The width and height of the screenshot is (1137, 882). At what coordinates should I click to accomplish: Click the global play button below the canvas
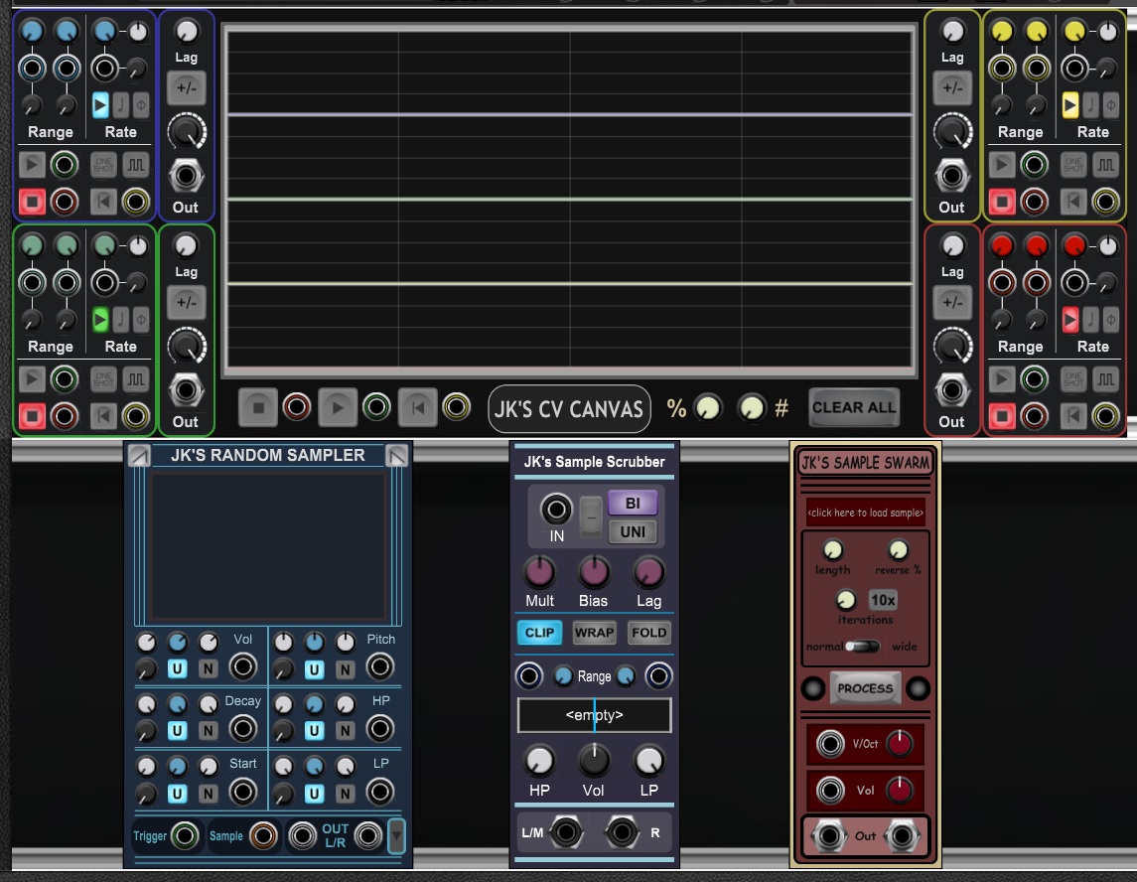338,407
